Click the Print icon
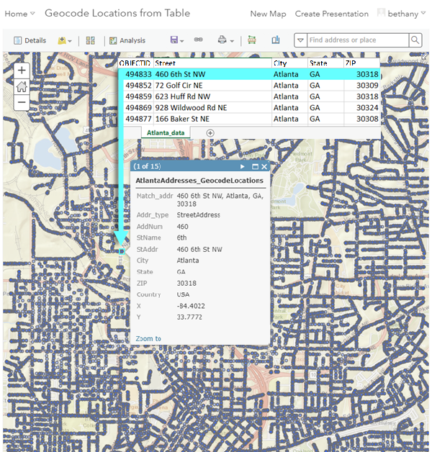432x452 pixels. click(x=225, y=40)
